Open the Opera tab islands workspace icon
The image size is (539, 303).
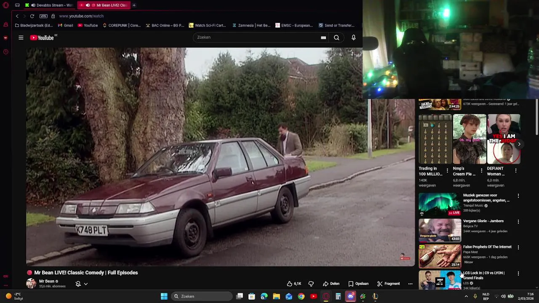17,5
